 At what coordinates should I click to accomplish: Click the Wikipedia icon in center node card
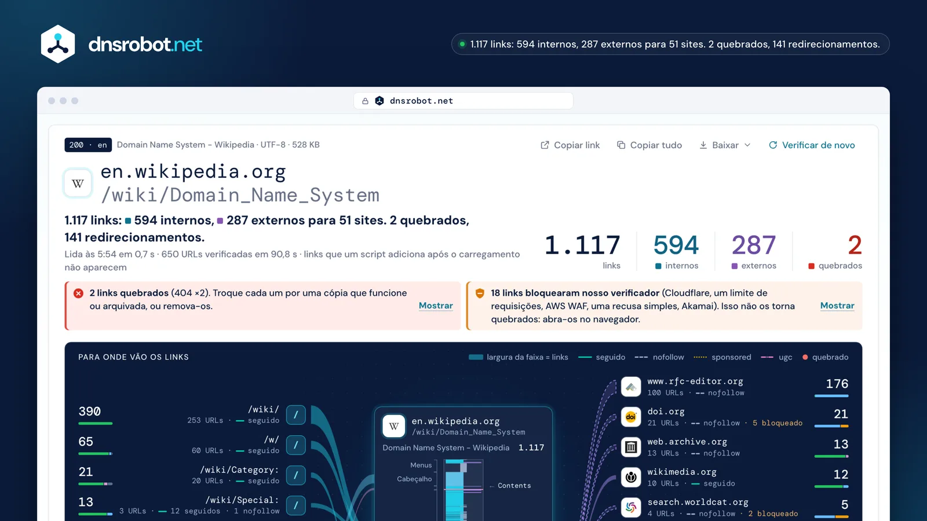pyautogui.click(x=394, y=426)
